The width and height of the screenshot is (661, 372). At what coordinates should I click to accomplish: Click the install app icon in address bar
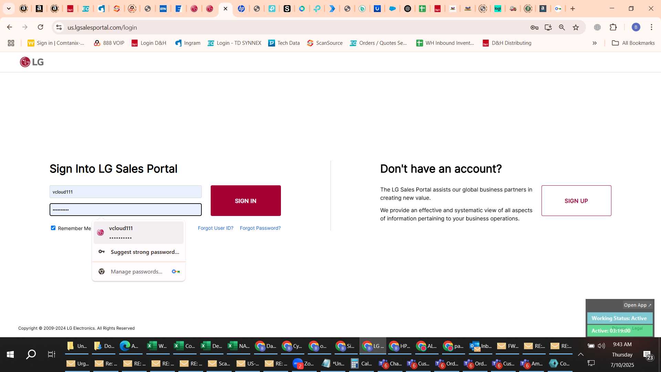[x=548, y=27]
